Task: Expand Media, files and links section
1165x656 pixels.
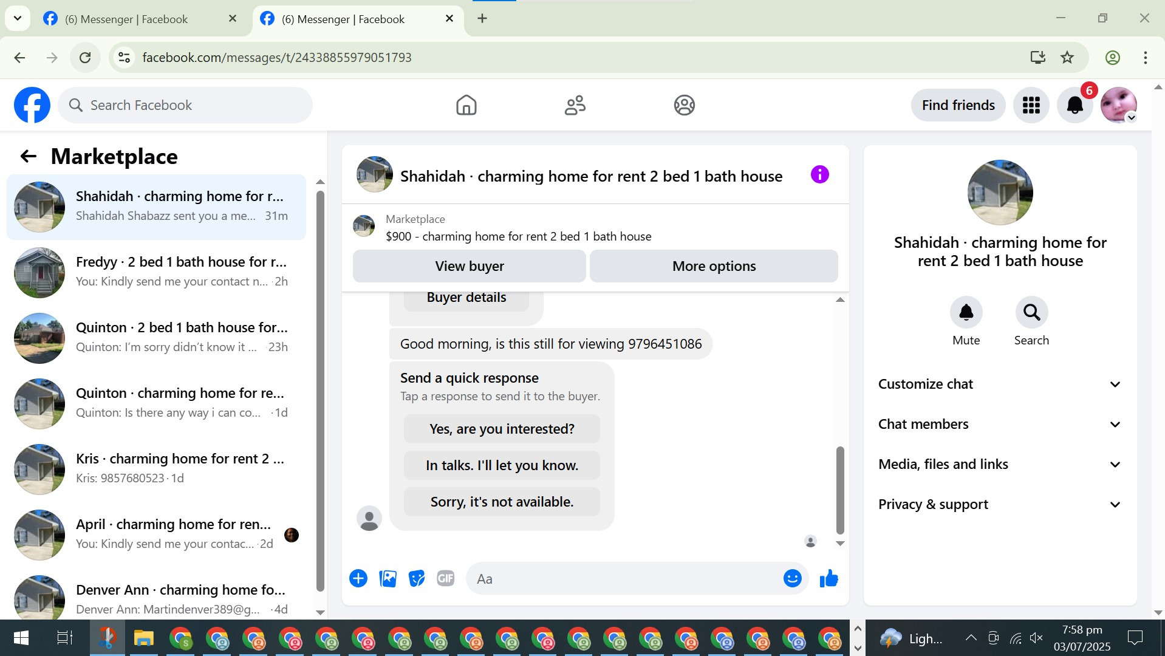Action: click(x=1000, y=464)
